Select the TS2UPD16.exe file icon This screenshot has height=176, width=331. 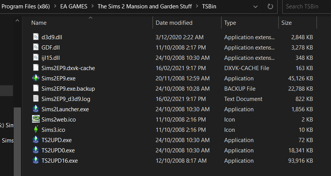[36, 161]
